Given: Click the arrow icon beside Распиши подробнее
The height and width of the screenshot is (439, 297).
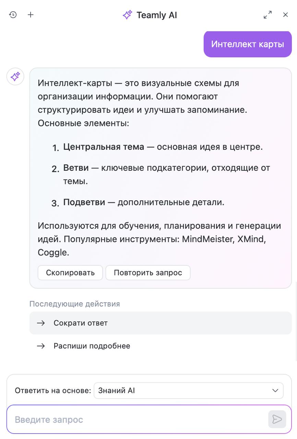Looking at the screenshot, I should click(x=41, y=346).
